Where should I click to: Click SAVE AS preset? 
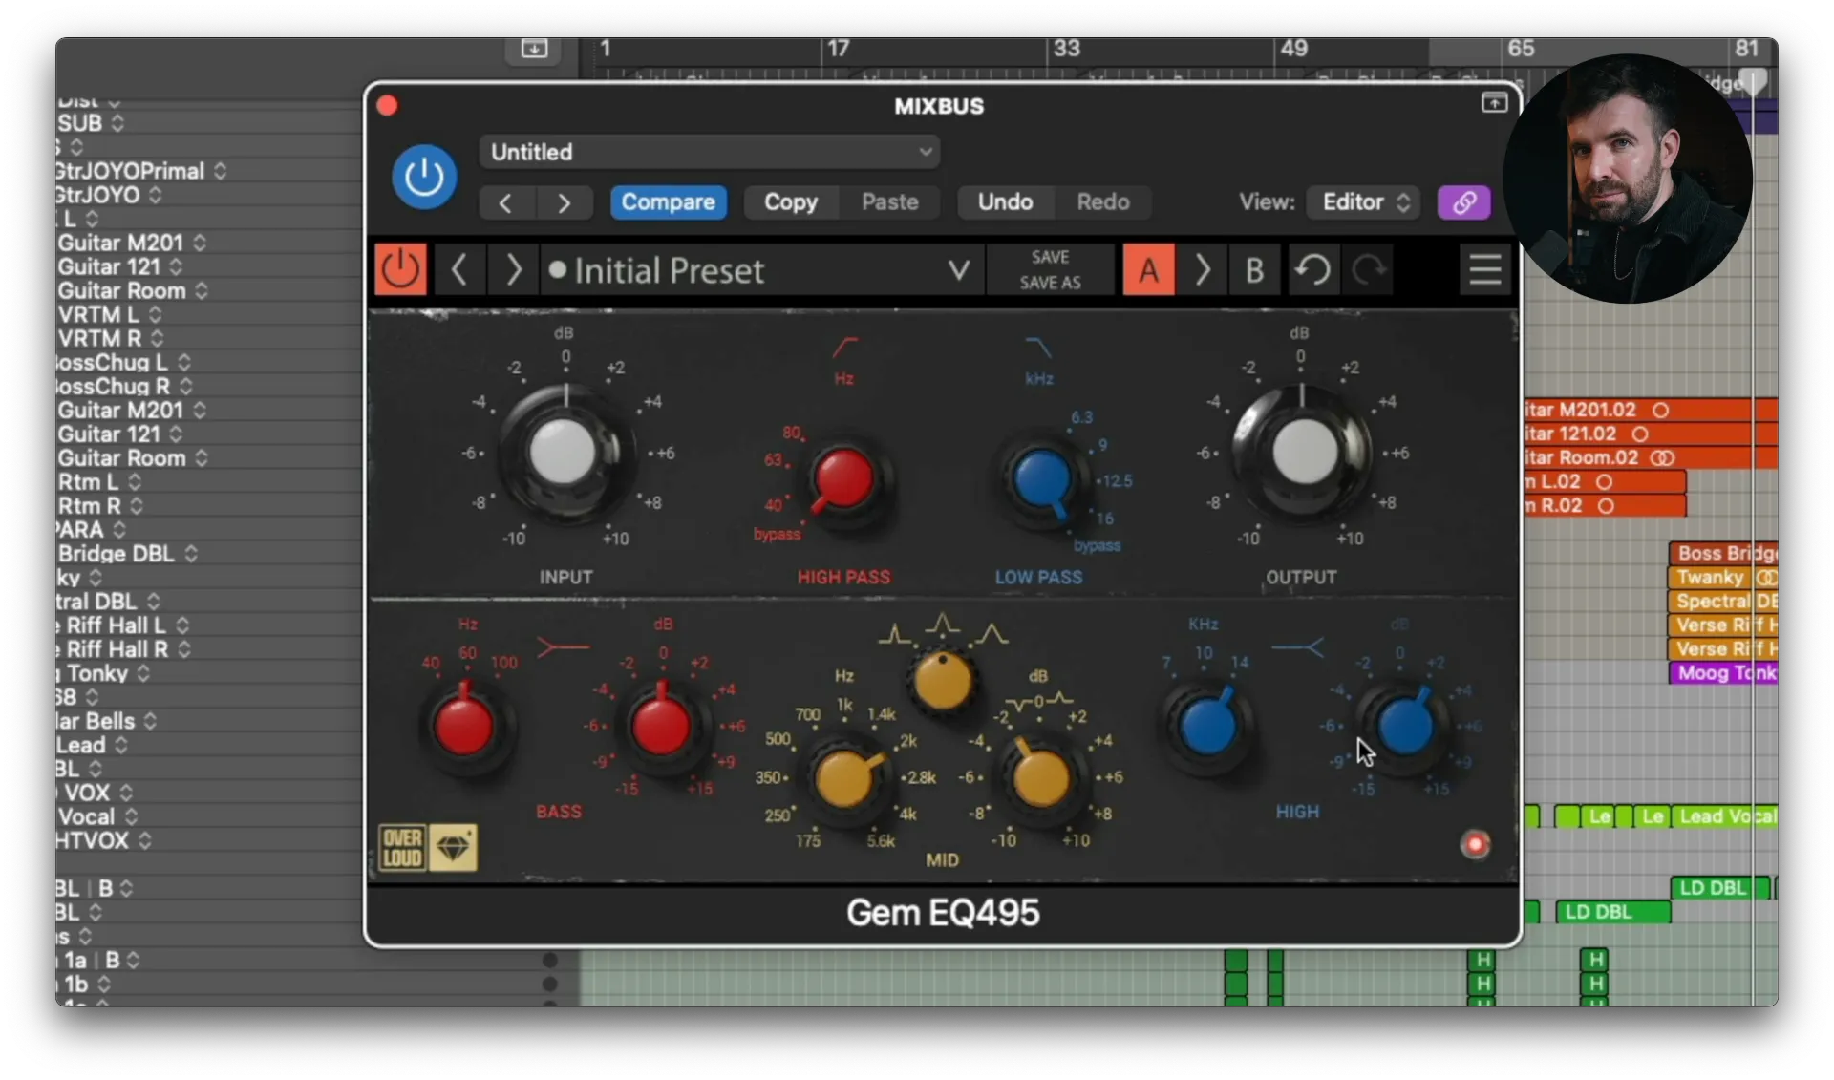click(x=1050, y=283)
